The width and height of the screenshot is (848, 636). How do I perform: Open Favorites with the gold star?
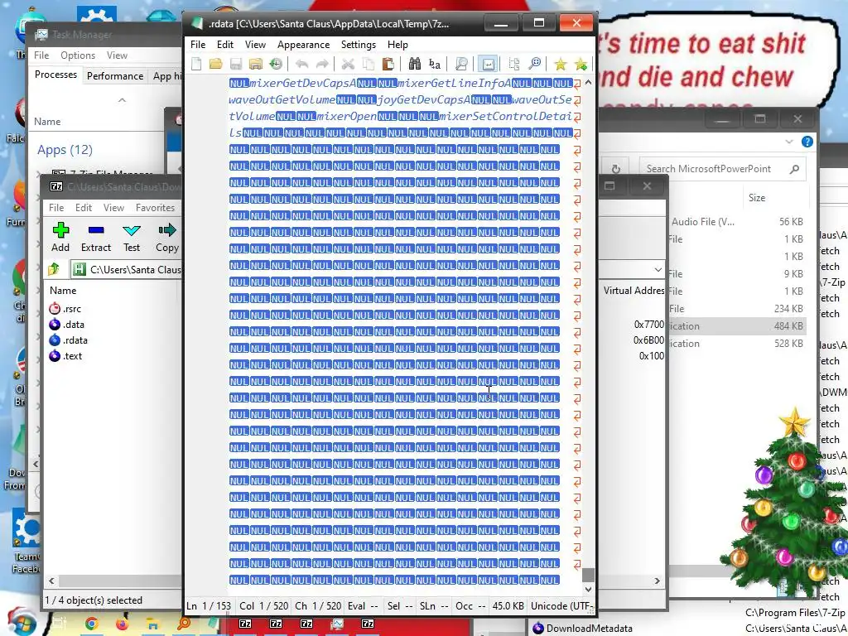561,65
